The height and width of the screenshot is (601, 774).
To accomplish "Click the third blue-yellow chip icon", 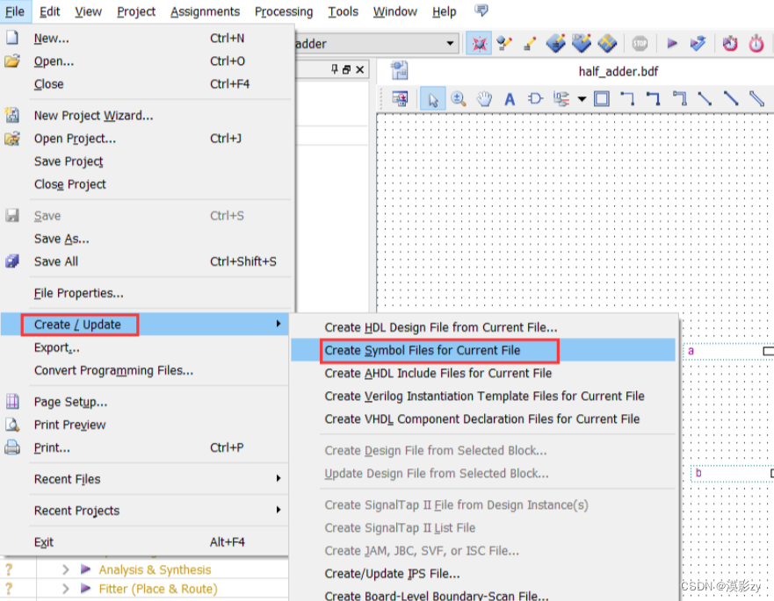I will point(607,43).
